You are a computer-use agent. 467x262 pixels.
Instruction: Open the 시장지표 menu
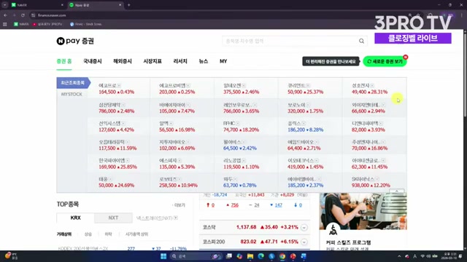153,61
